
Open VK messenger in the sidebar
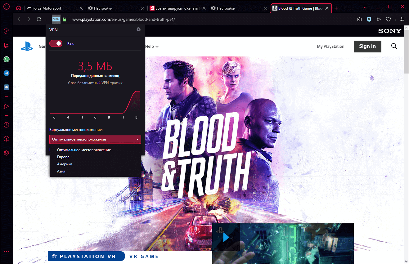pos(7,87)
